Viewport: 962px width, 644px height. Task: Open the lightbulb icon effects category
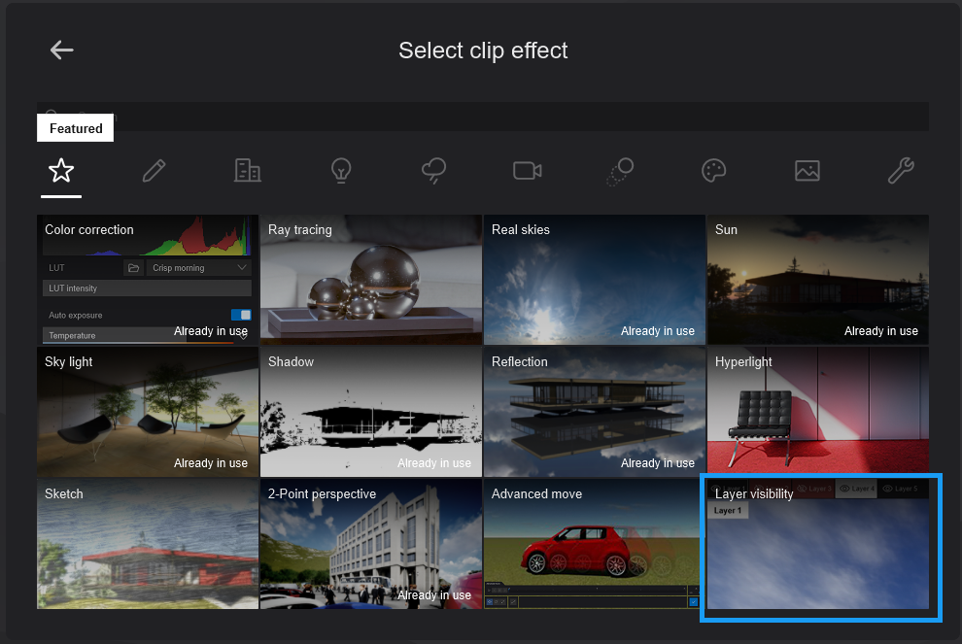340,172
